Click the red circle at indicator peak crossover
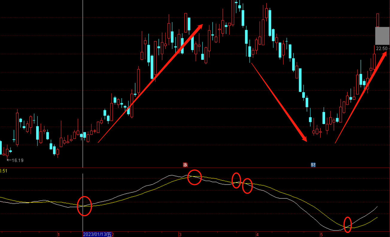The height and width of the screenshot is (237, 390). point(195,177)
